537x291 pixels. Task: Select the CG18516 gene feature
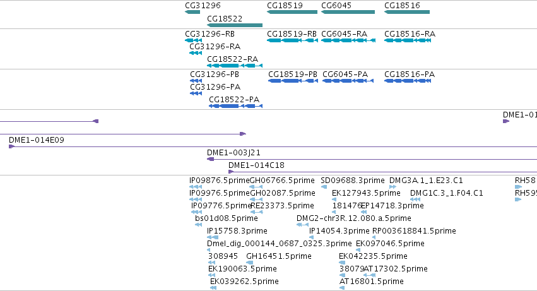pyautogui.click(x=407, y=12)
